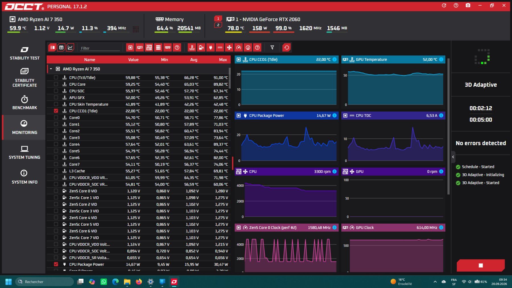The height and width of the screenshot is (288, 512).
Task: Open the System Tuning section
Action: tap(24, 152)
